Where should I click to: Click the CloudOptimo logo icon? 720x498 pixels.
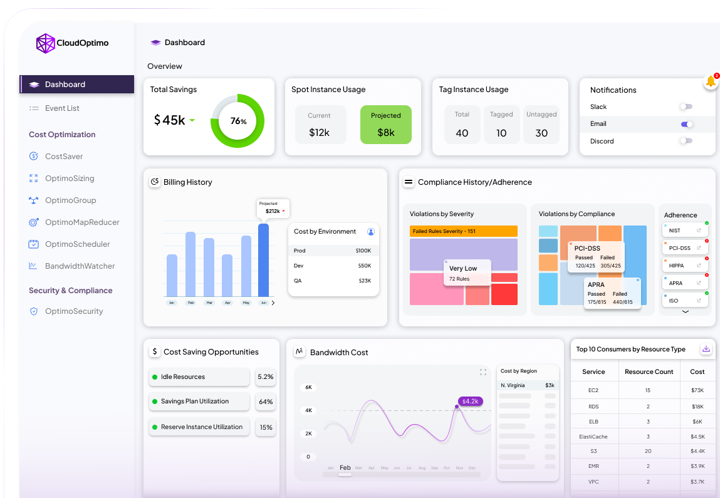46,43
